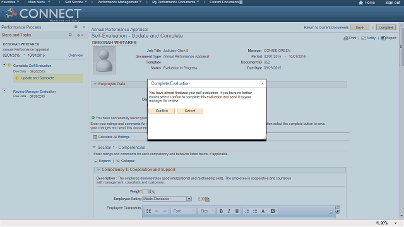Viewport: 404px width, 227px height.
Task: Click the Complete Self Evaluation status icon
Action: (9, 65)
